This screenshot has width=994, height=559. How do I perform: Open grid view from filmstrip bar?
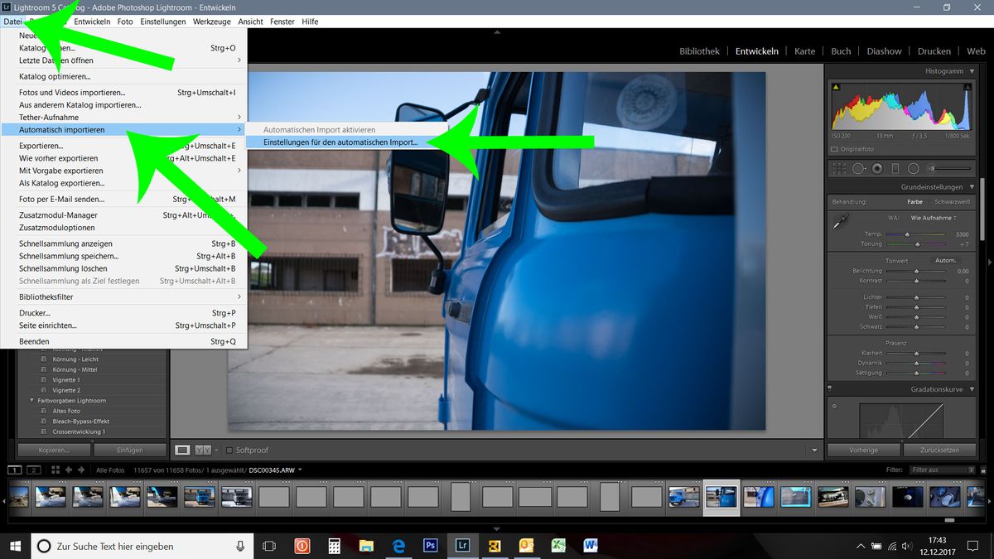coord(55,470)
